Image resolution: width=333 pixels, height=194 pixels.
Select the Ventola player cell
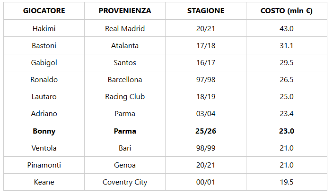click(x=44, y=148)
